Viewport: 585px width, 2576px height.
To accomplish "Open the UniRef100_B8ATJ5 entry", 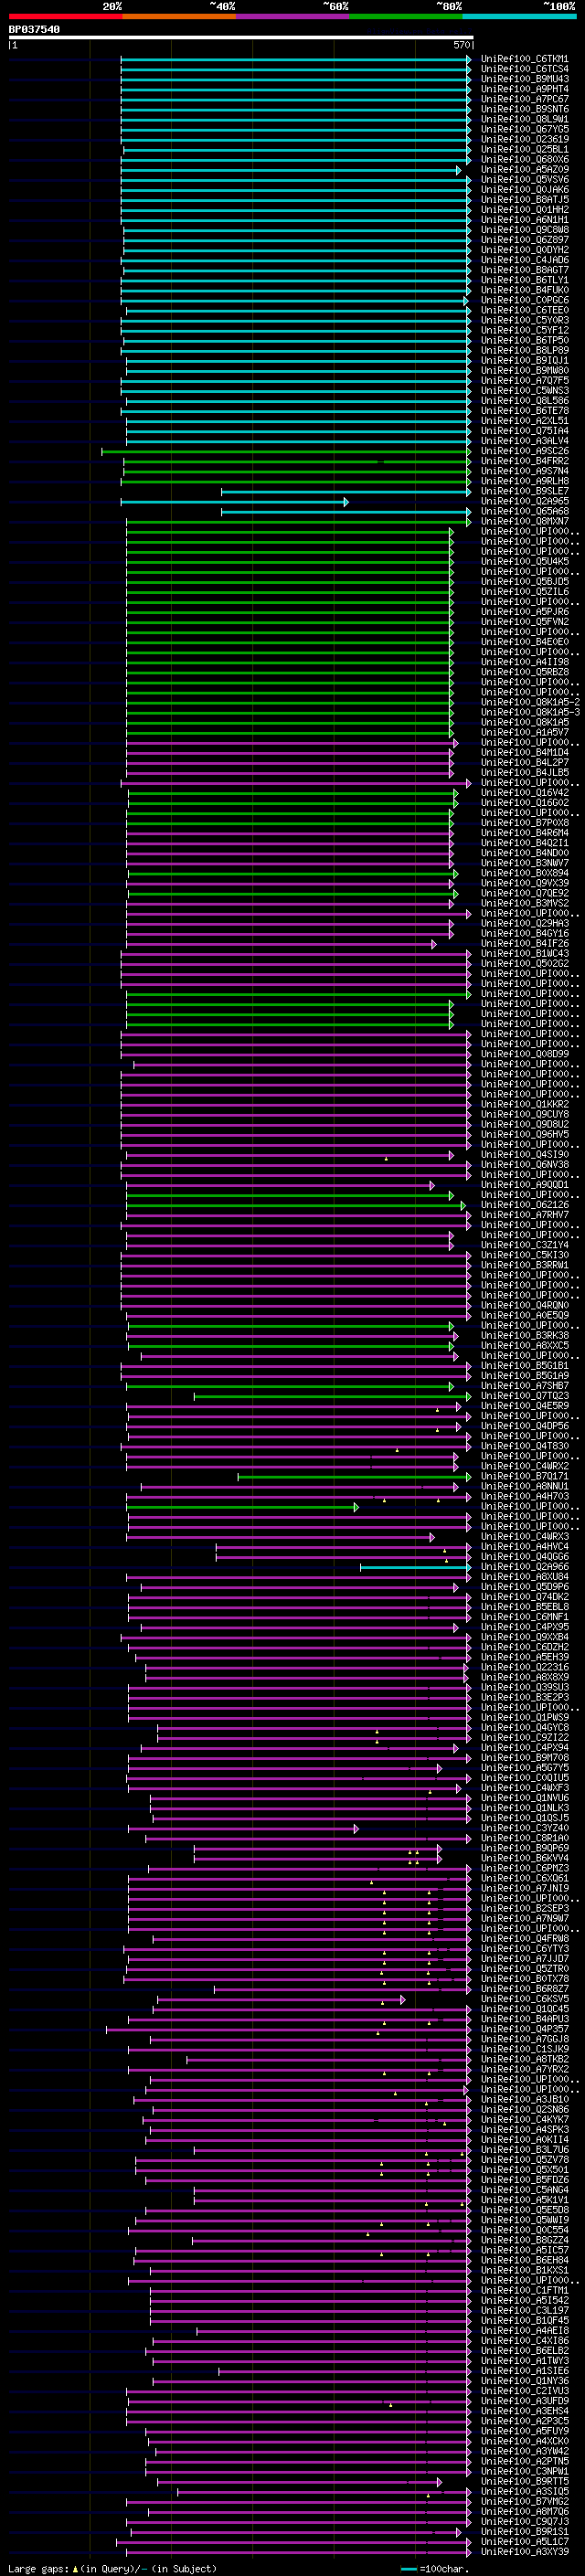I will [x=525, y=200].
